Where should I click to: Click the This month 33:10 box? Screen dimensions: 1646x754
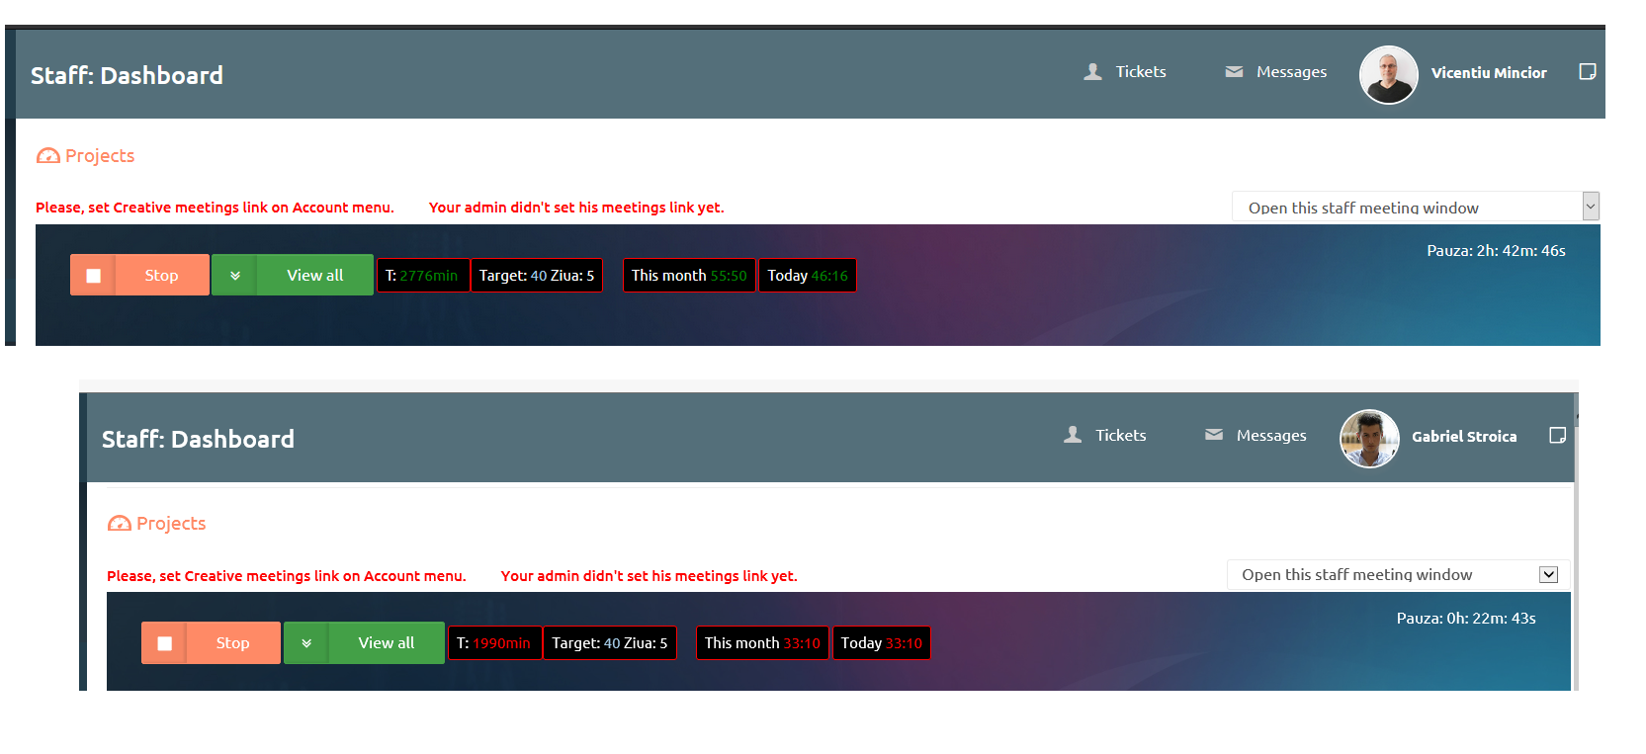(762, 643)
